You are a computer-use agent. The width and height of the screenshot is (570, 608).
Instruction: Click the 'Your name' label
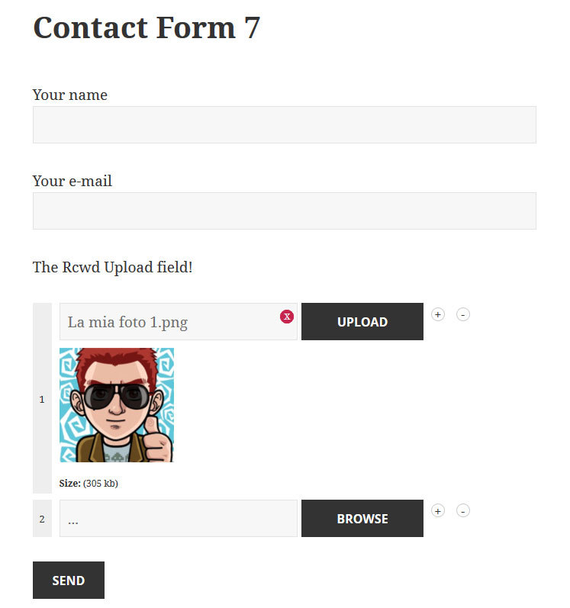click(x=70, y=95)
